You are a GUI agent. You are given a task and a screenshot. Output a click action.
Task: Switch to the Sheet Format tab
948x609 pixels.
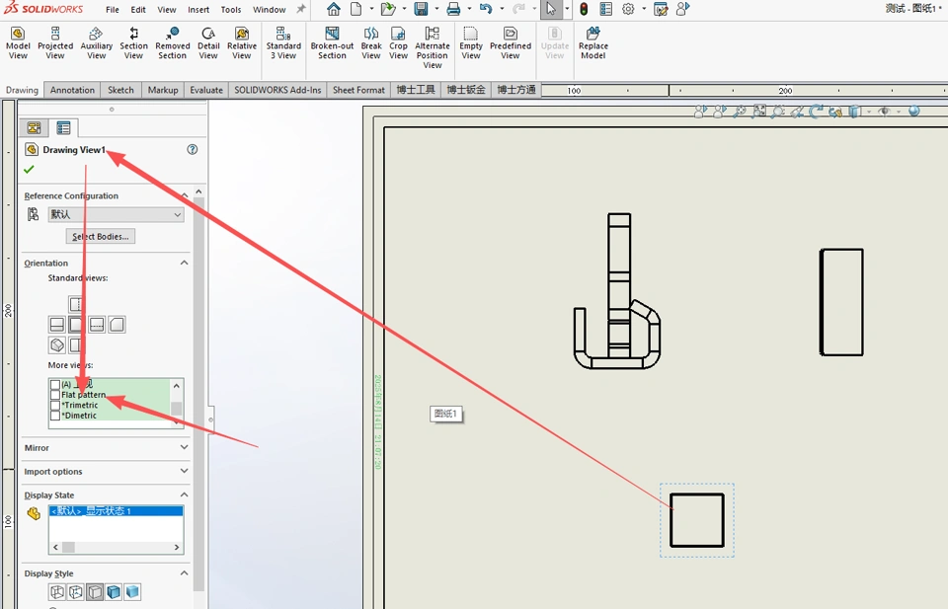358,90
